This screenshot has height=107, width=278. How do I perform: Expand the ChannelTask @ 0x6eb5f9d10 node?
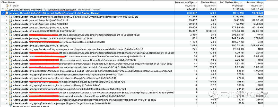(x=6, y=42)
